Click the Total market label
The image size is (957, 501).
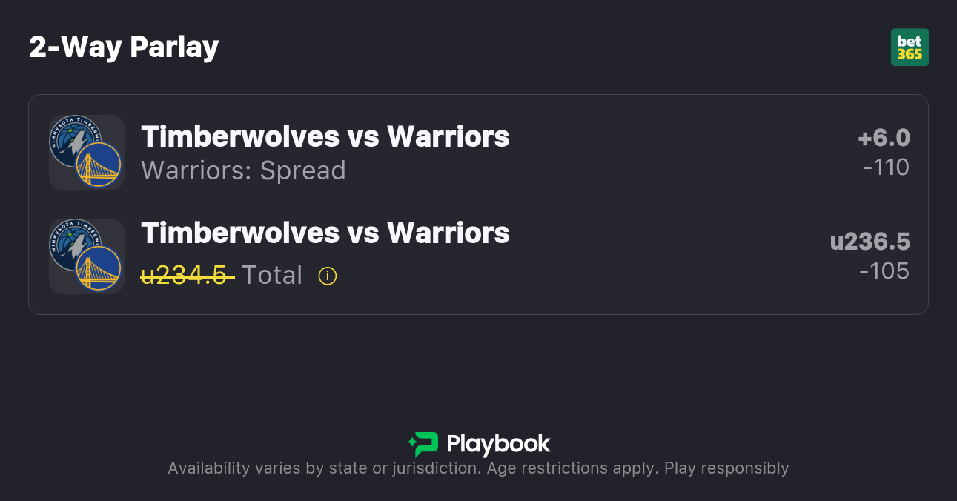(x=272, y=276)
